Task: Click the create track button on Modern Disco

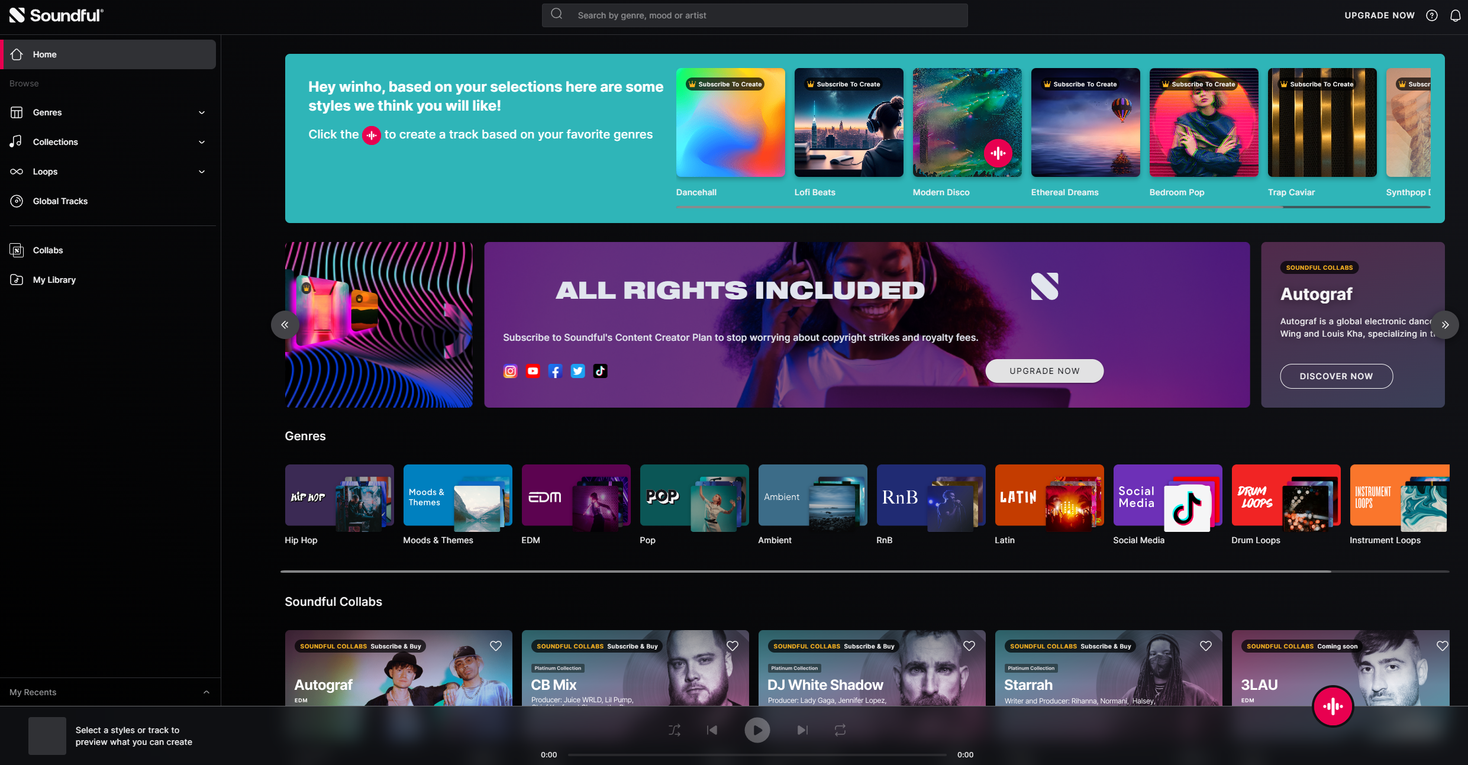Action: click(x=998, y=153)
